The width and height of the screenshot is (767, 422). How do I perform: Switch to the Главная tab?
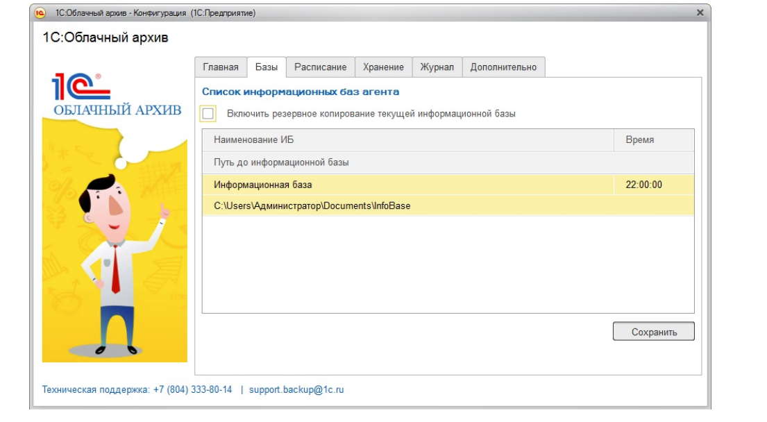coord(221,67)
